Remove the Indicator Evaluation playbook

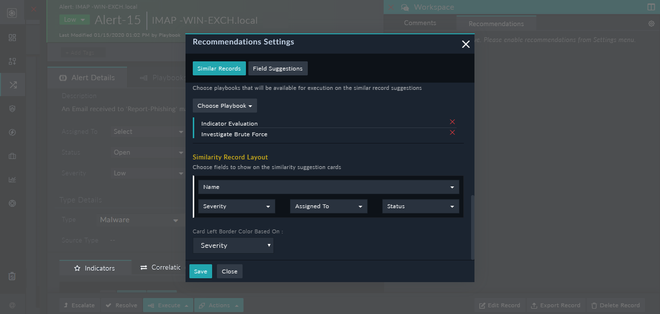(452, 122)
